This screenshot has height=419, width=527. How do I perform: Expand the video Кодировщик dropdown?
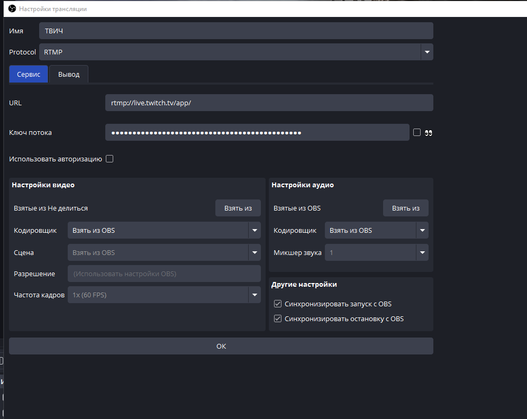(x=255, y=231)
